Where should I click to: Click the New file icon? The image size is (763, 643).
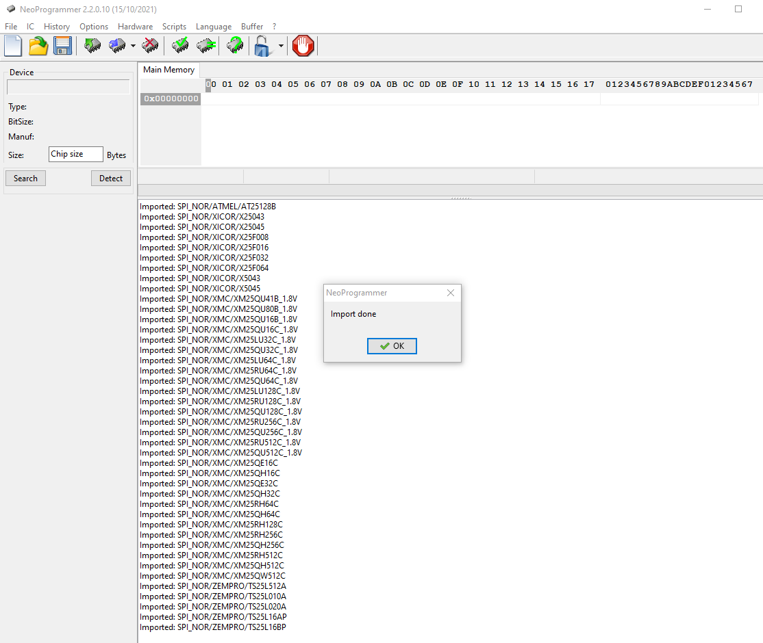[x=13, y=46]
